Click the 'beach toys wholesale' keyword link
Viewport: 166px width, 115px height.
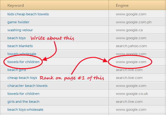click(25, 109)
